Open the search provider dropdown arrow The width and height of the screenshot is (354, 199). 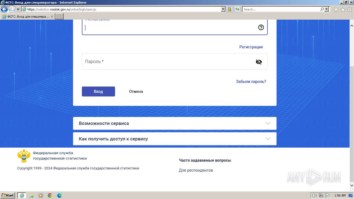pyautogui.click(x=327, y=9)
